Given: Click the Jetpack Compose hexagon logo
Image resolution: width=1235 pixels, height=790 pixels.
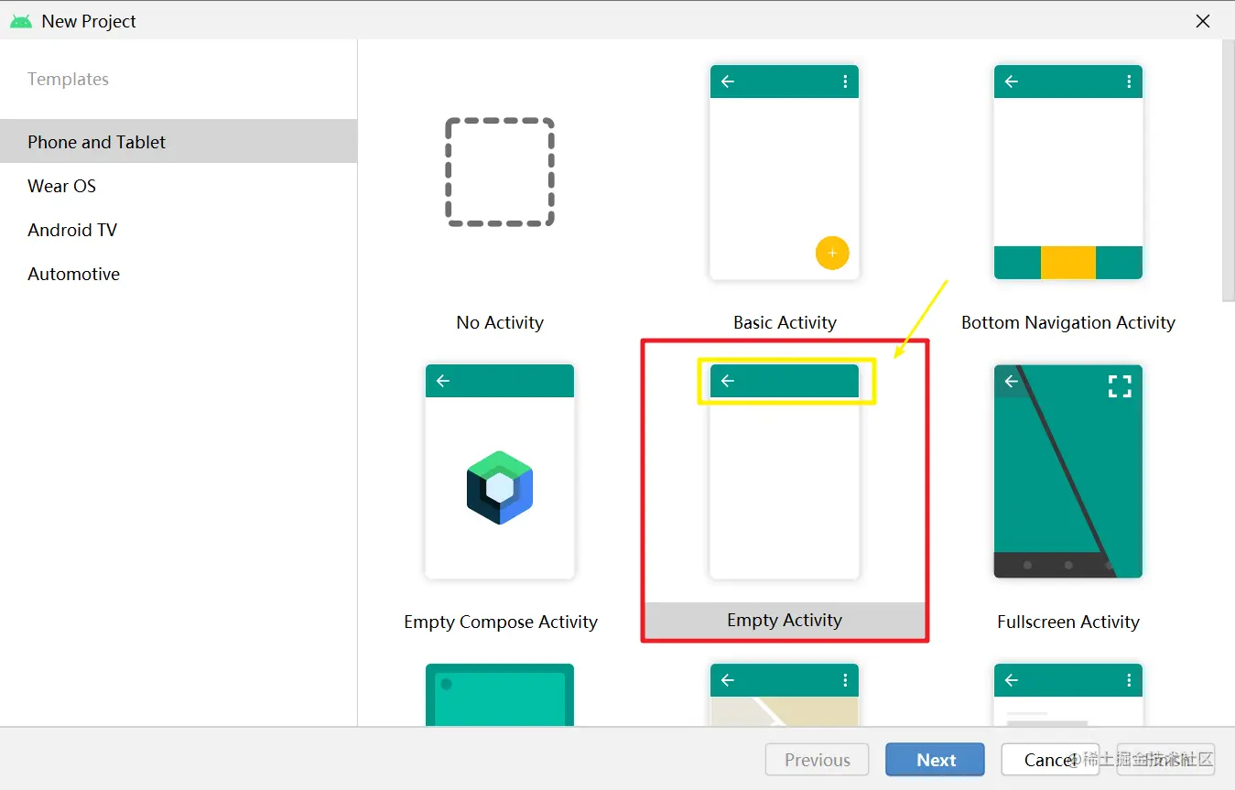Looking at the screenshot, I should point(500,487).
